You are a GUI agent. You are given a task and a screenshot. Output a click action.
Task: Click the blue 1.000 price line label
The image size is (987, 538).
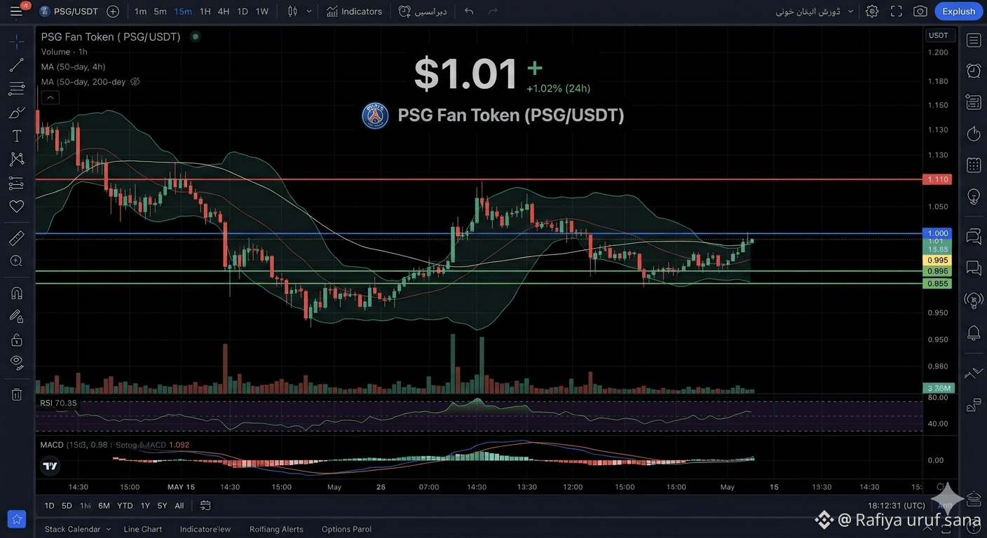click(x=937, y=233)
